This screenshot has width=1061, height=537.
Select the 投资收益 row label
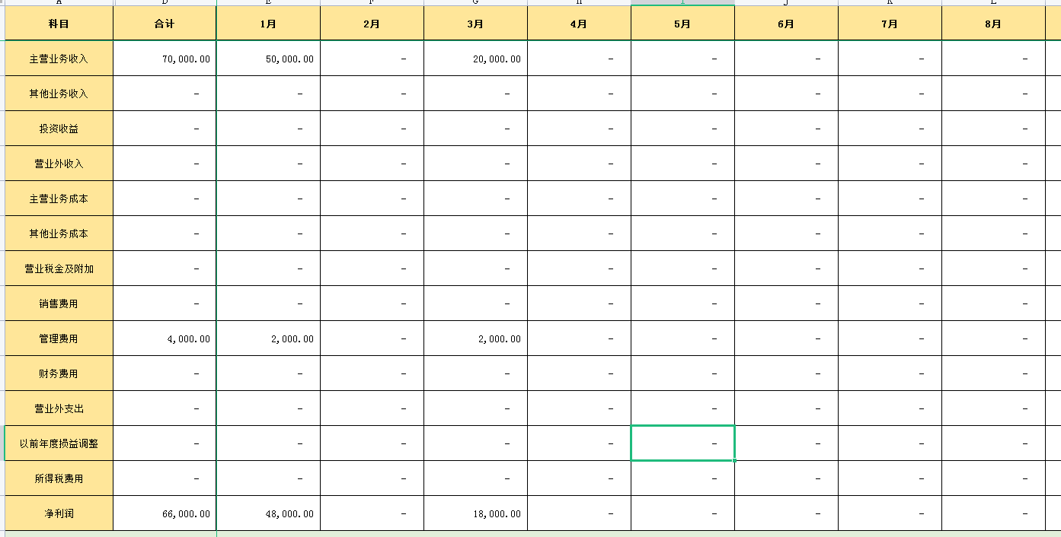click(x=59, y=128)
